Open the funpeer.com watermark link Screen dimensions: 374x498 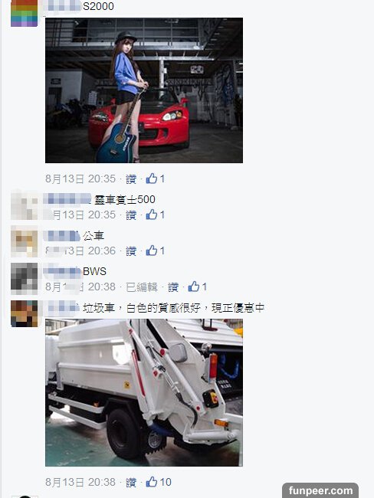320,490
